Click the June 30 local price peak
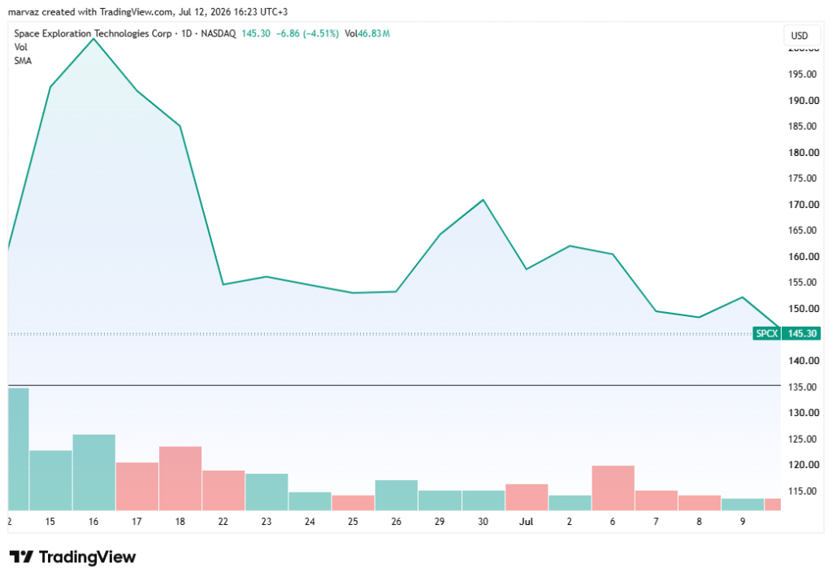 coord(483,200)
